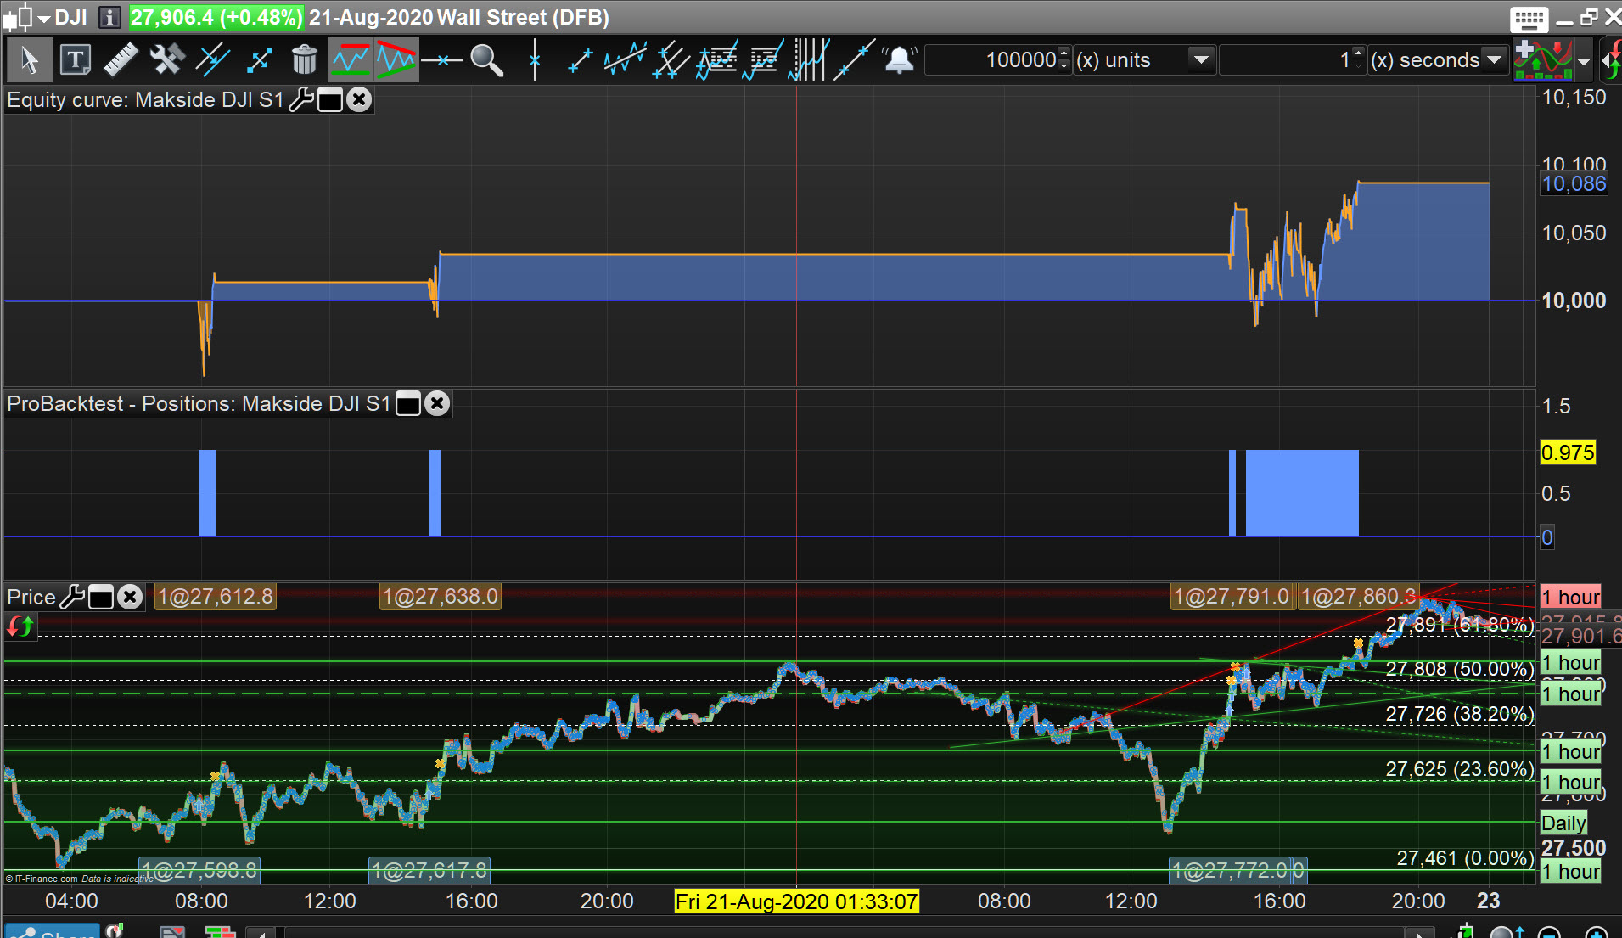Click the yellow 0.975 position value label
This screenshot has width=1622, height=938.
point(1568,452)
